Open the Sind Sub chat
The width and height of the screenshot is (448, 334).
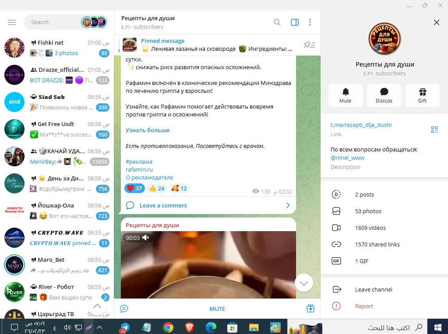pos(57,102)
